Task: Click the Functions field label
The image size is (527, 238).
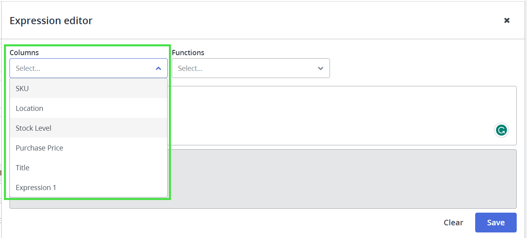Action: pos(188,52)
